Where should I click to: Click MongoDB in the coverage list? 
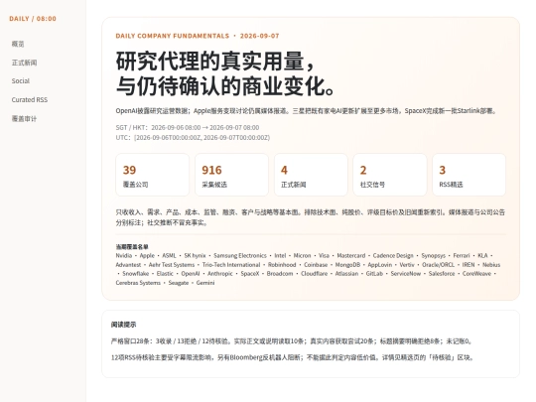347,265
